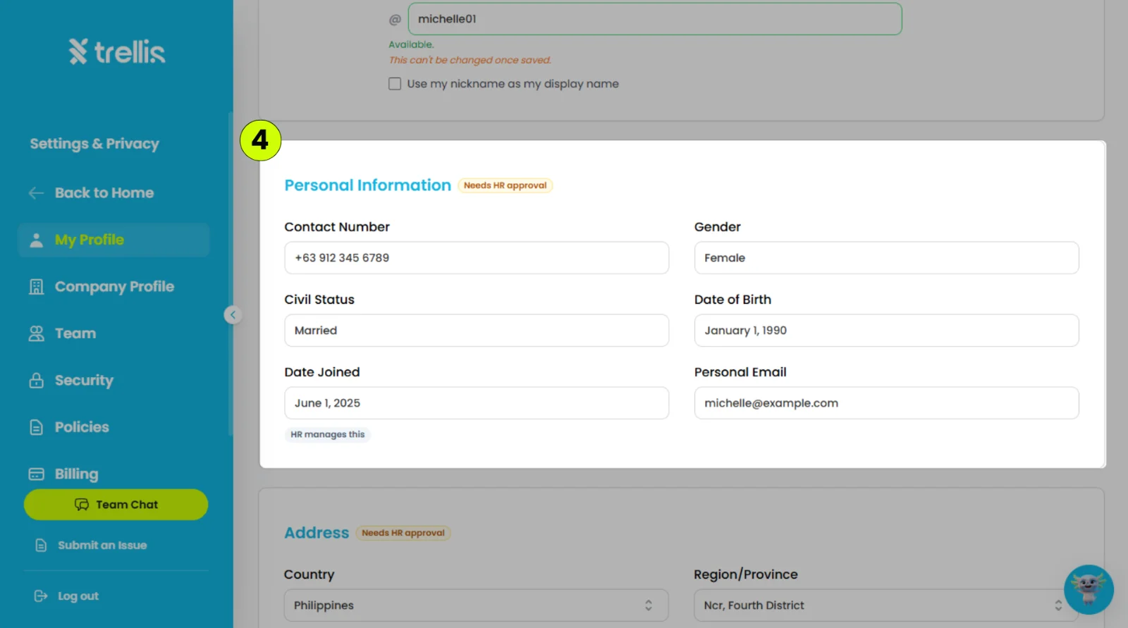Click the Civil Status field showing Married
Viewport: 1128px width, 628px height.
click(x=477, y=331)
